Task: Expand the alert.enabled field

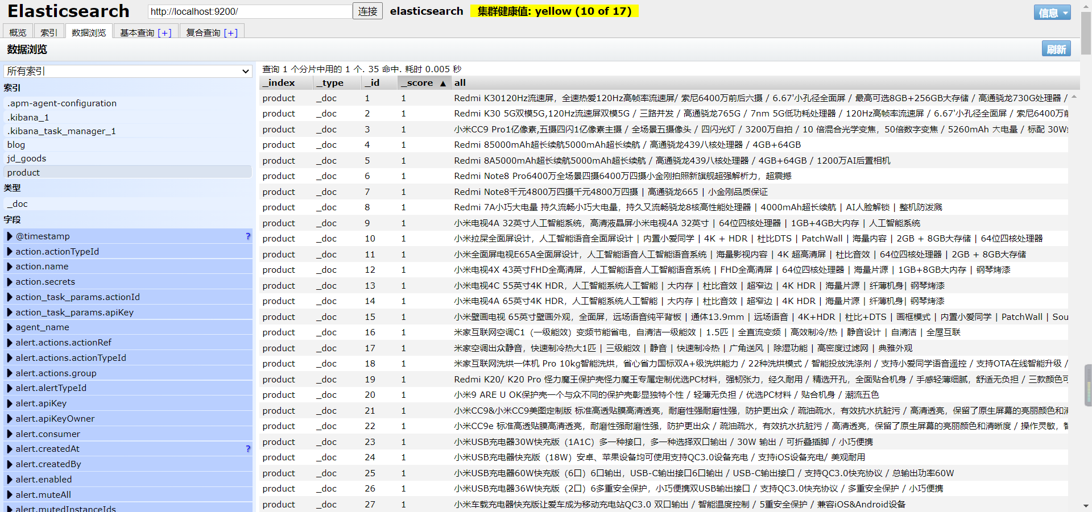Action: coord(10,480)
